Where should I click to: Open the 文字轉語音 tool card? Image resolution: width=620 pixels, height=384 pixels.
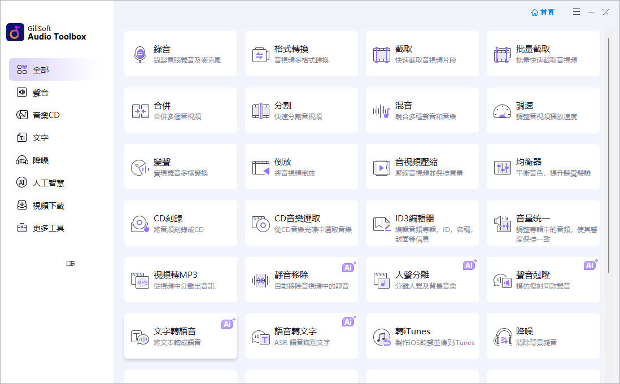pyautogui.click(x=181, y=336)
